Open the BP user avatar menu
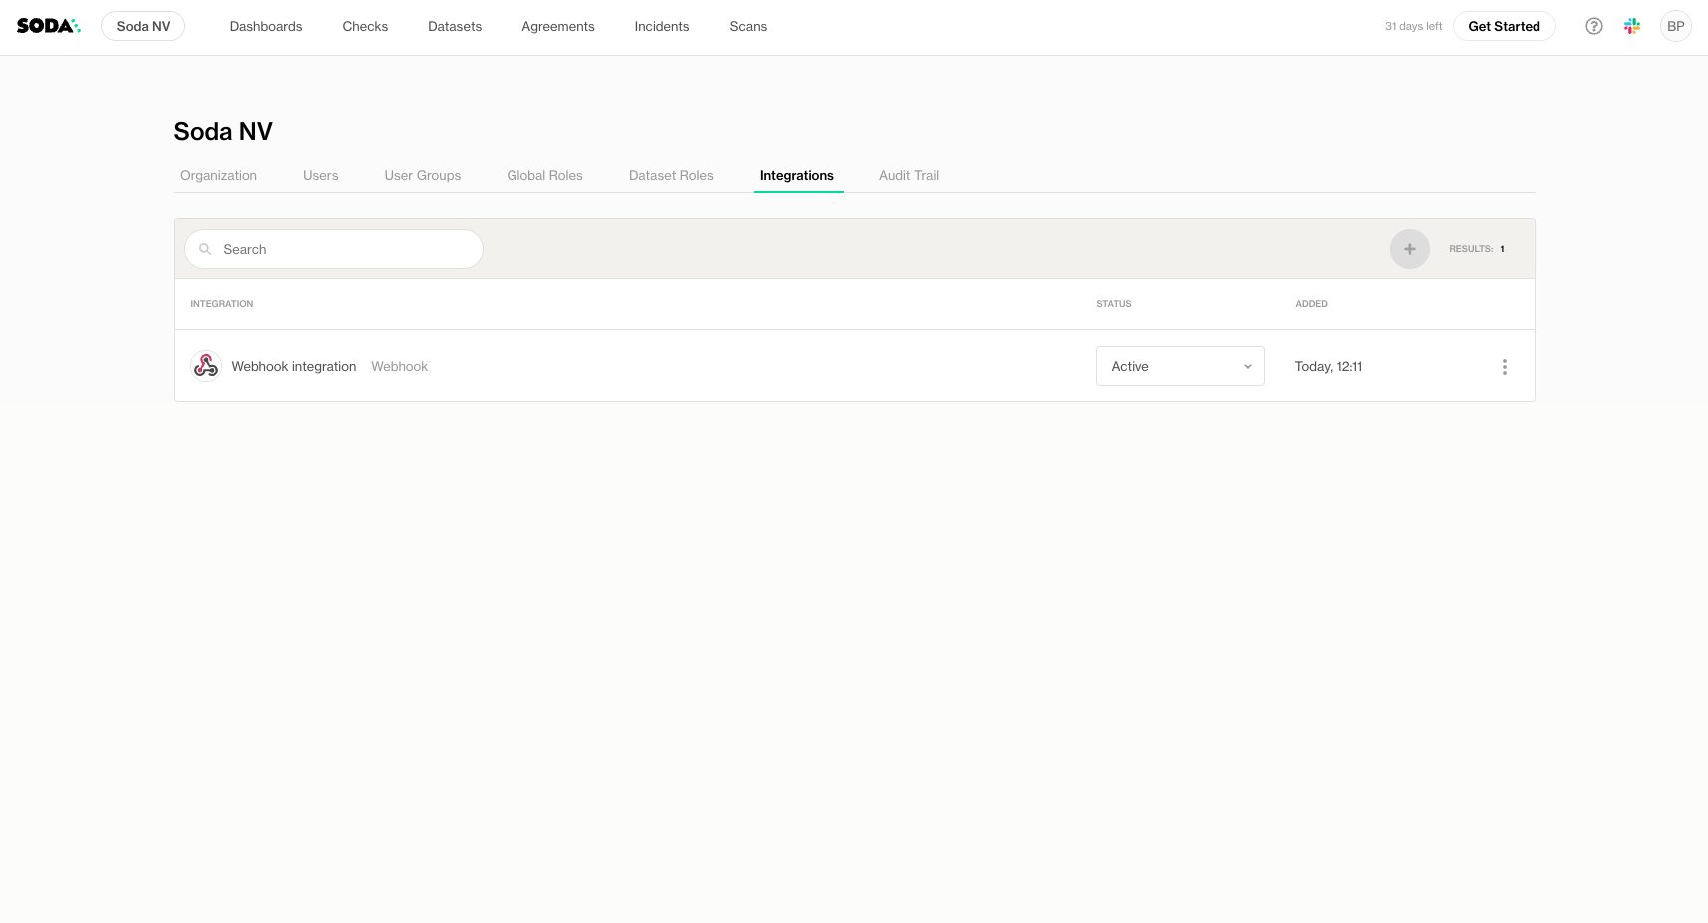This screenshot has width=1708, height=923. [1675, 26]
